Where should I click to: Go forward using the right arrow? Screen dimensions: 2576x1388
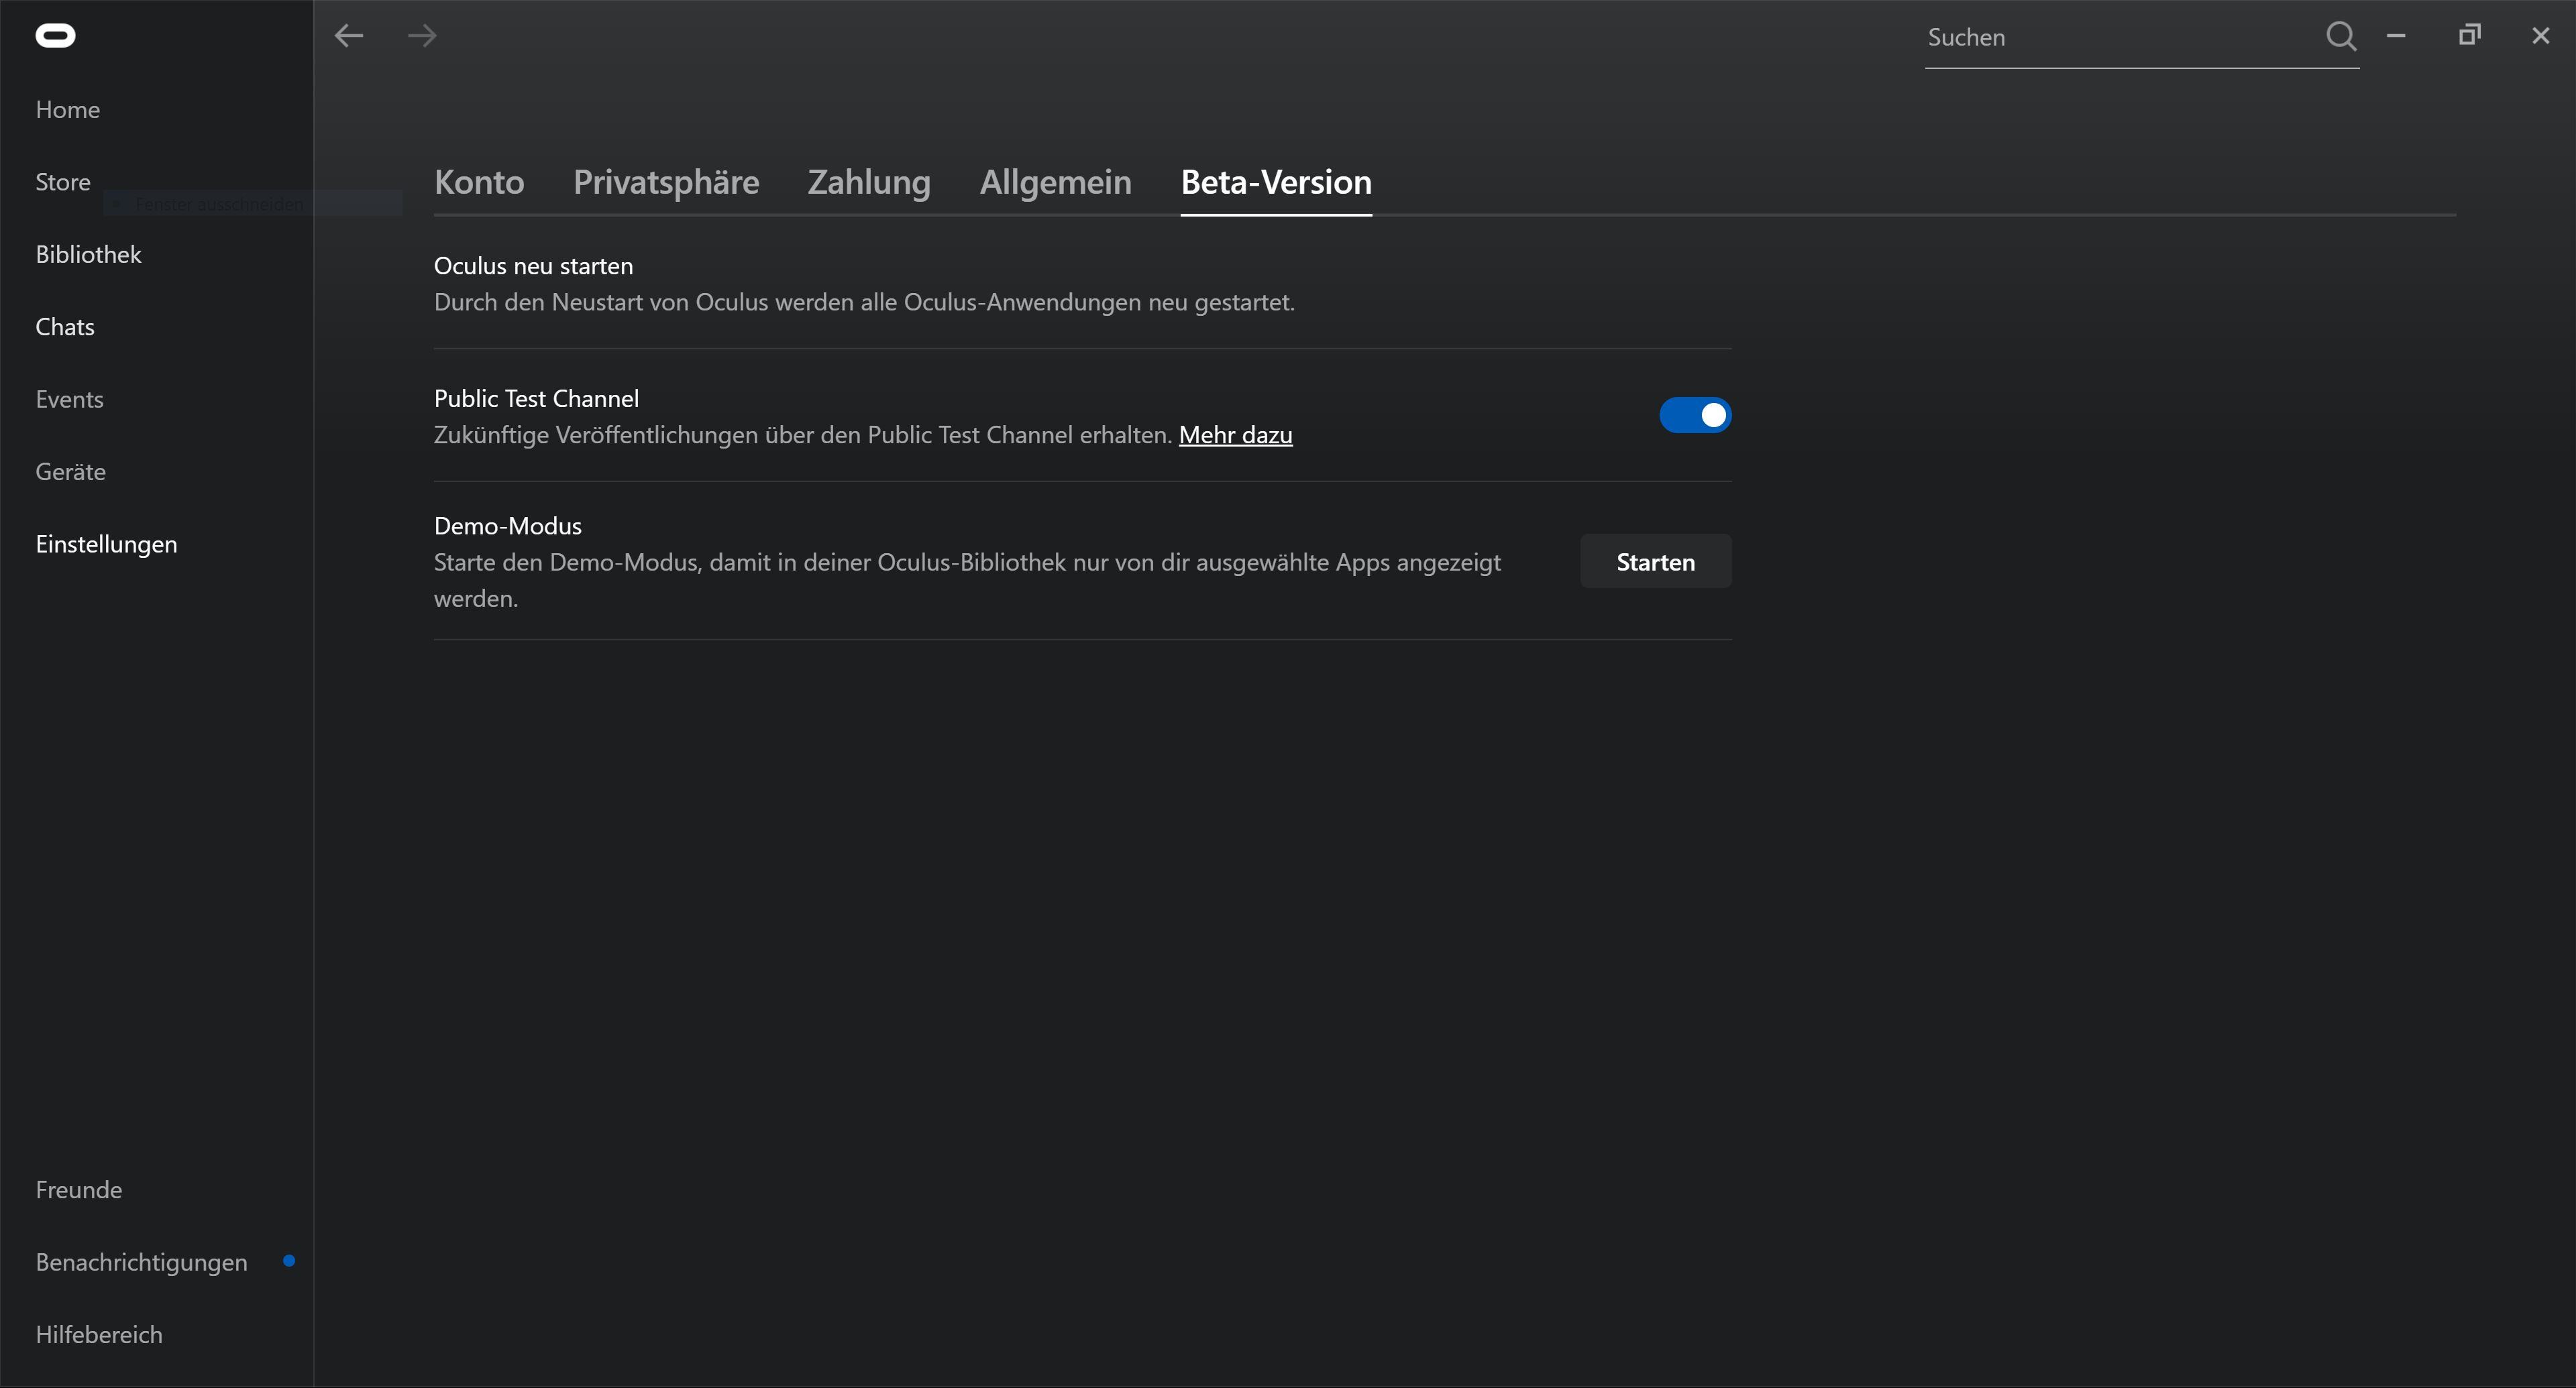tap(422, 36)
